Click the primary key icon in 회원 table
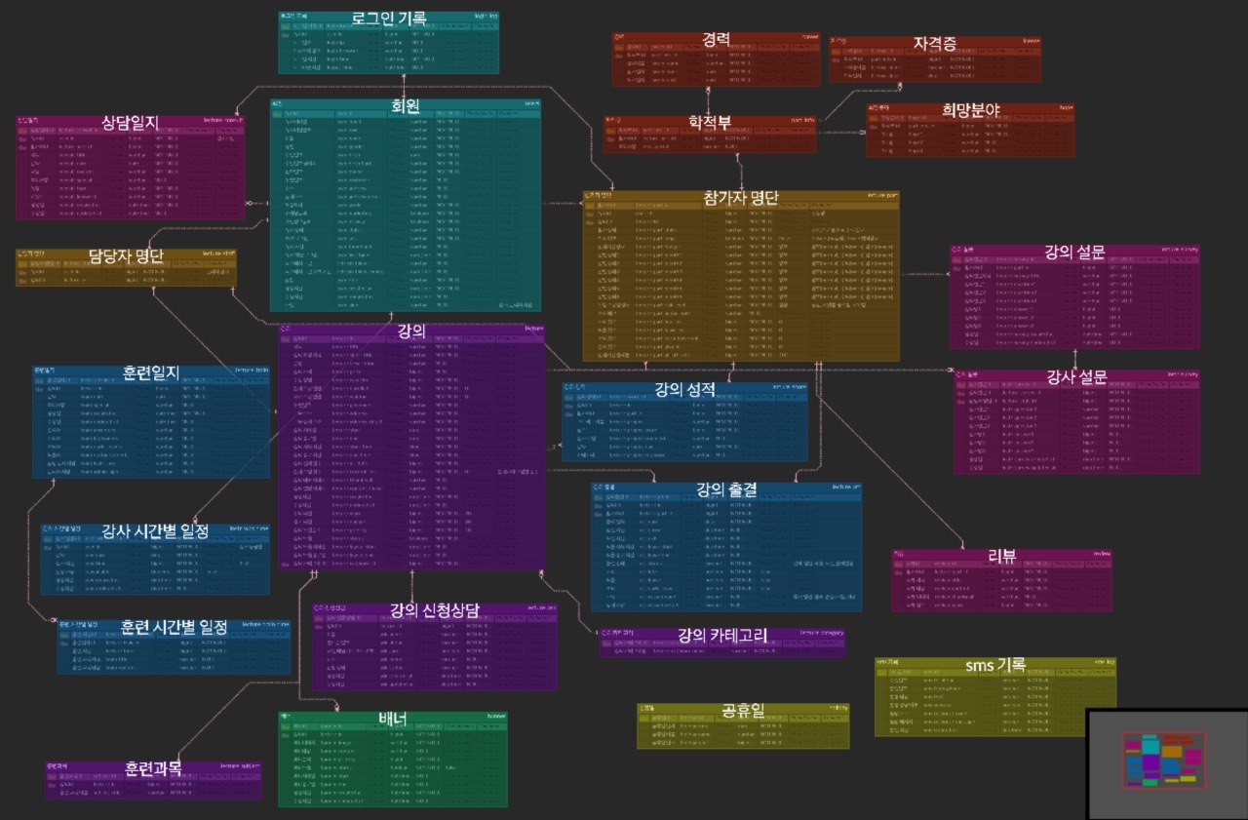Viewport: 1248px width, 820px height. [x=278, y=114]
